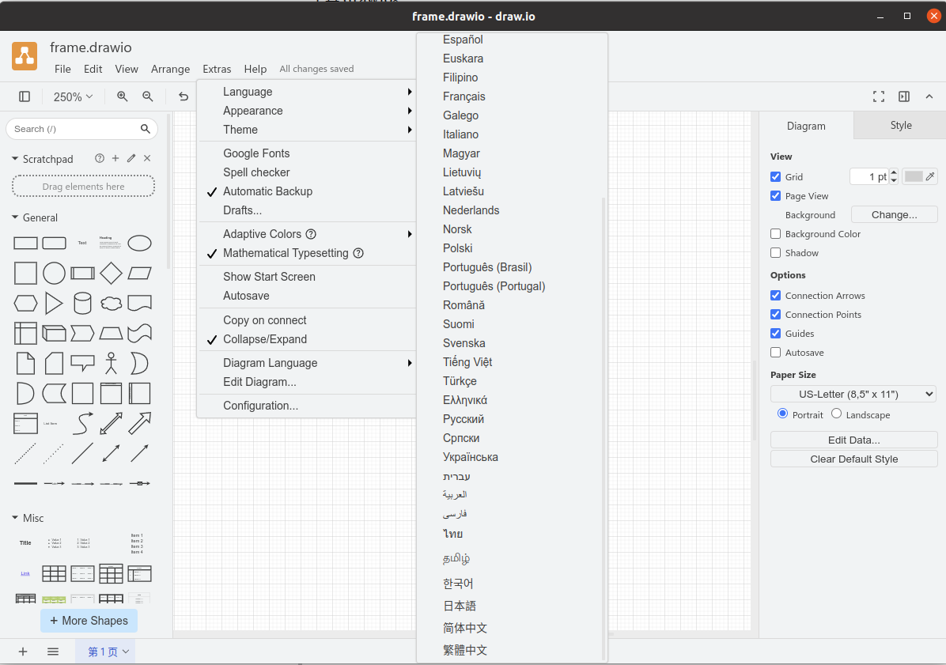Select the actor stick figure shape
The width and height of the screenshot is (946, 665).
111,364
